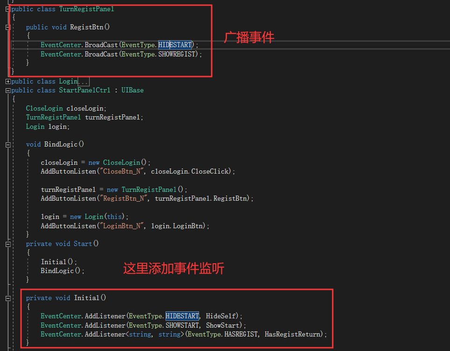
Task: Click SHOWSTART in the AddListener call
Action: (x=182, y=325)
